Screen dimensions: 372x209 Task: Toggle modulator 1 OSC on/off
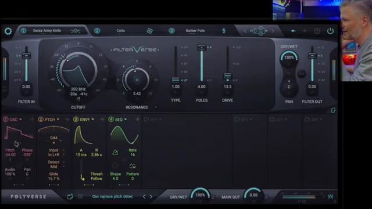(5, 120)
